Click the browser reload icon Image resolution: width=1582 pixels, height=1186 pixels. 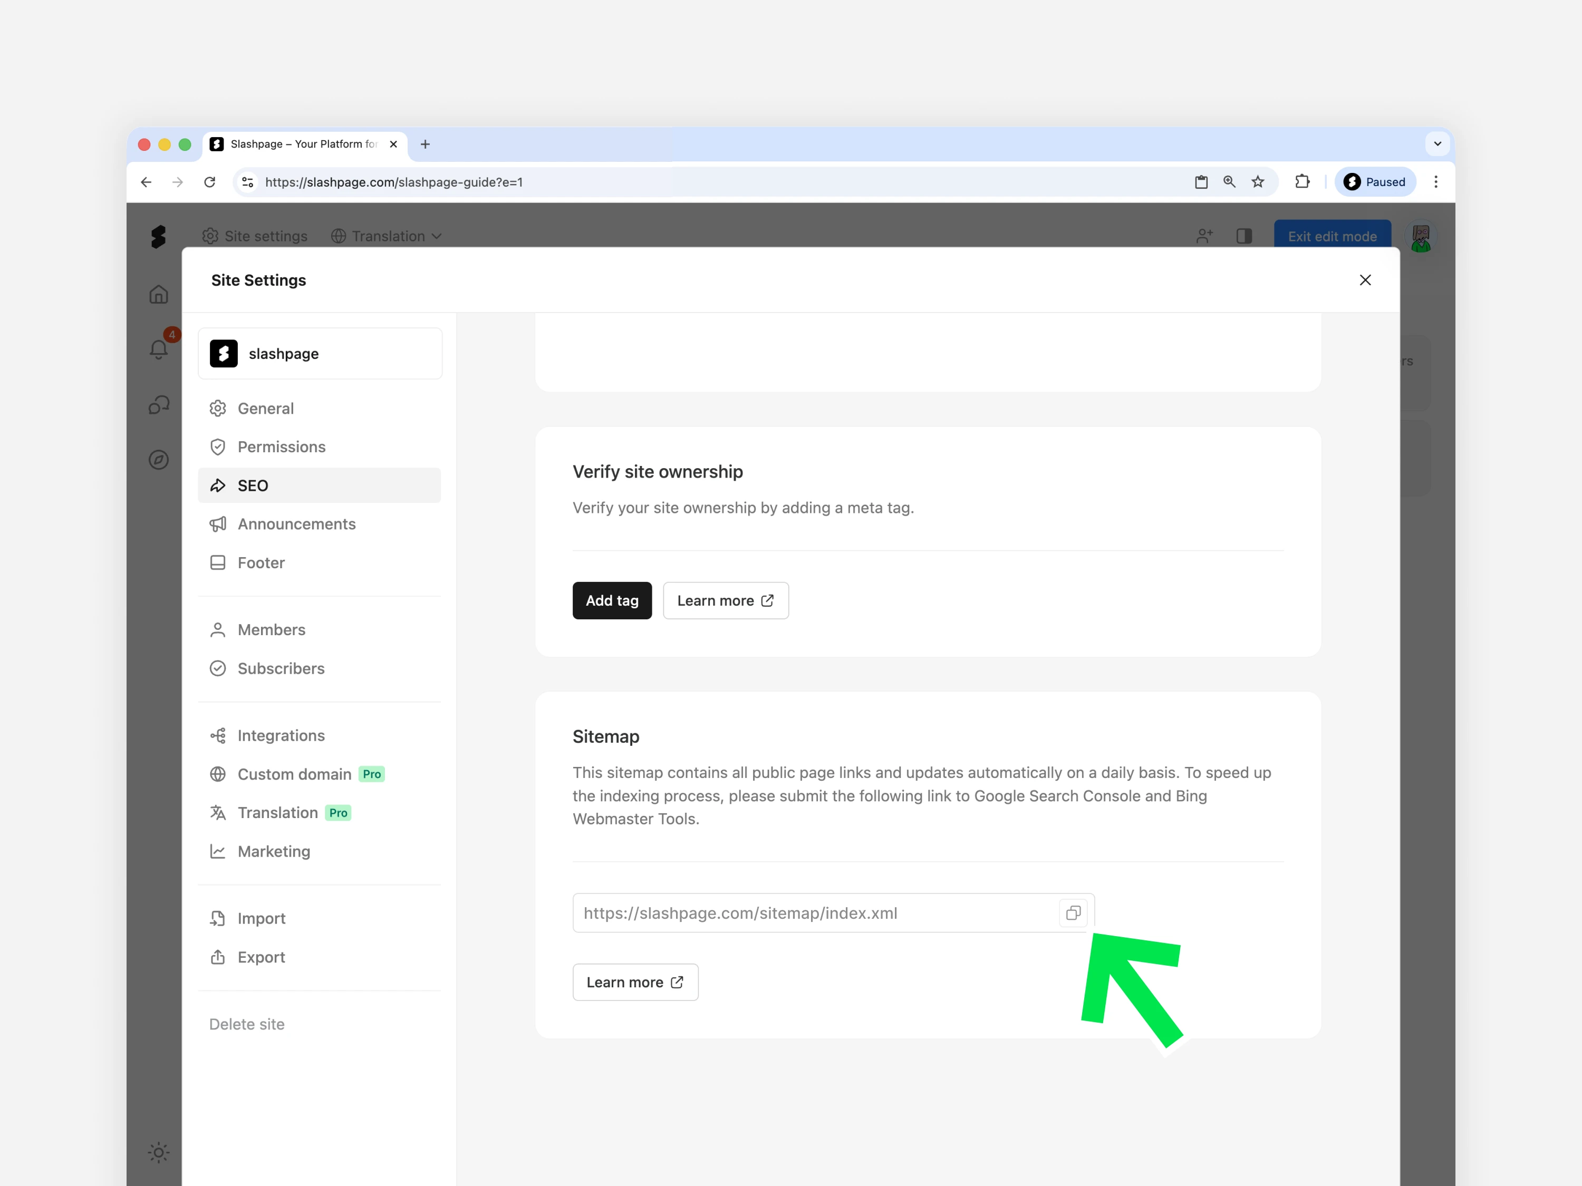[209, 182]
